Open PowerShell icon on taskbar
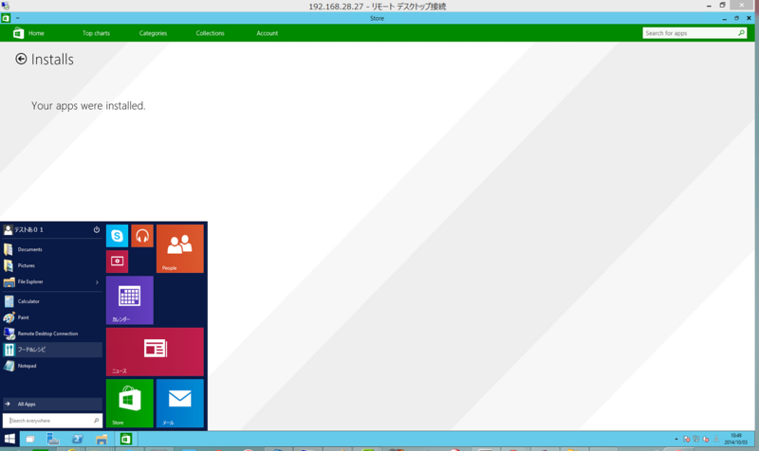The width and height of the screenshot is (759, 451). pyautogui.click(x=78, y=439)
